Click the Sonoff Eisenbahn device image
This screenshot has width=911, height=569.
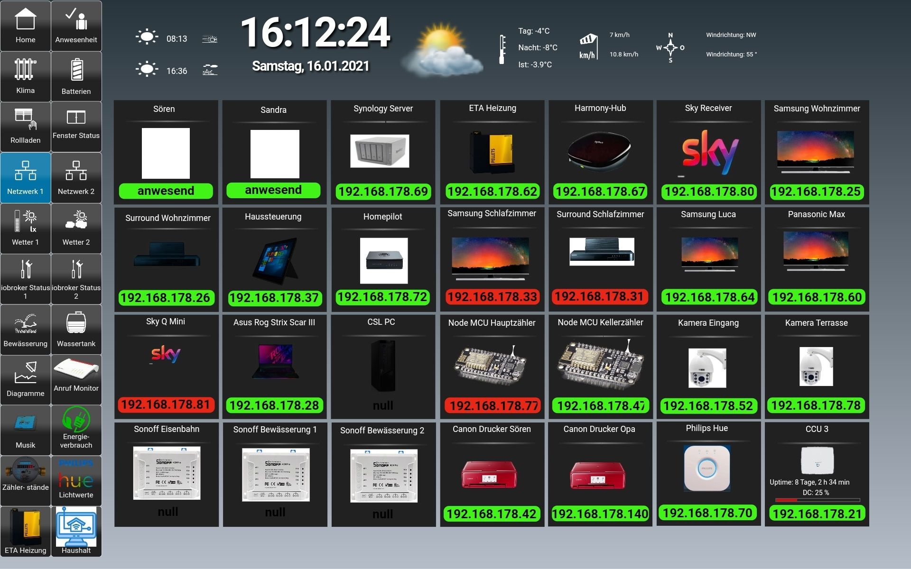pos(167,473)
